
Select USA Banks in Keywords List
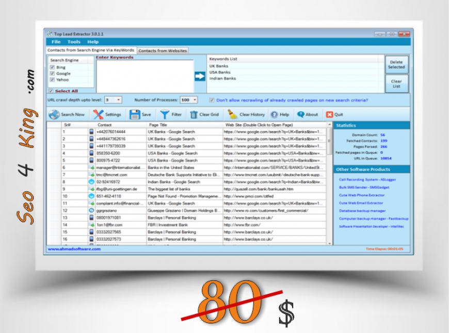tap(220, 72)
